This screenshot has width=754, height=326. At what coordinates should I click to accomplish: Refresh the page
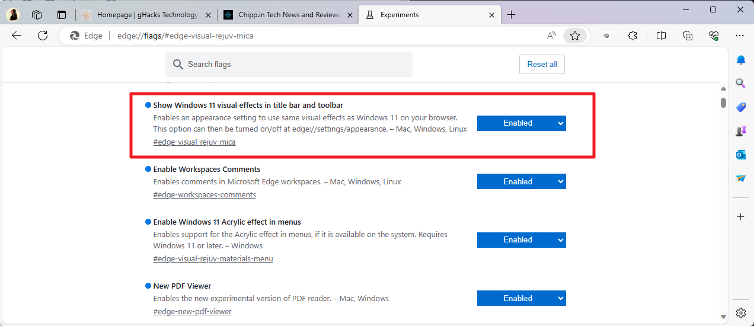(x=43, y=36)
